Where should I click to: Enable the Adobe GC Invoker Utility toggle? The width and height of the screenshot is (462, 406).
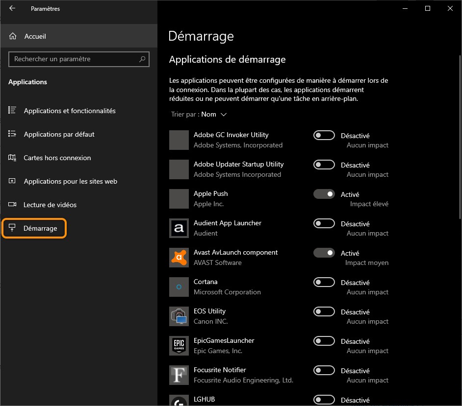pyautogui.click(x=324, y=135)
